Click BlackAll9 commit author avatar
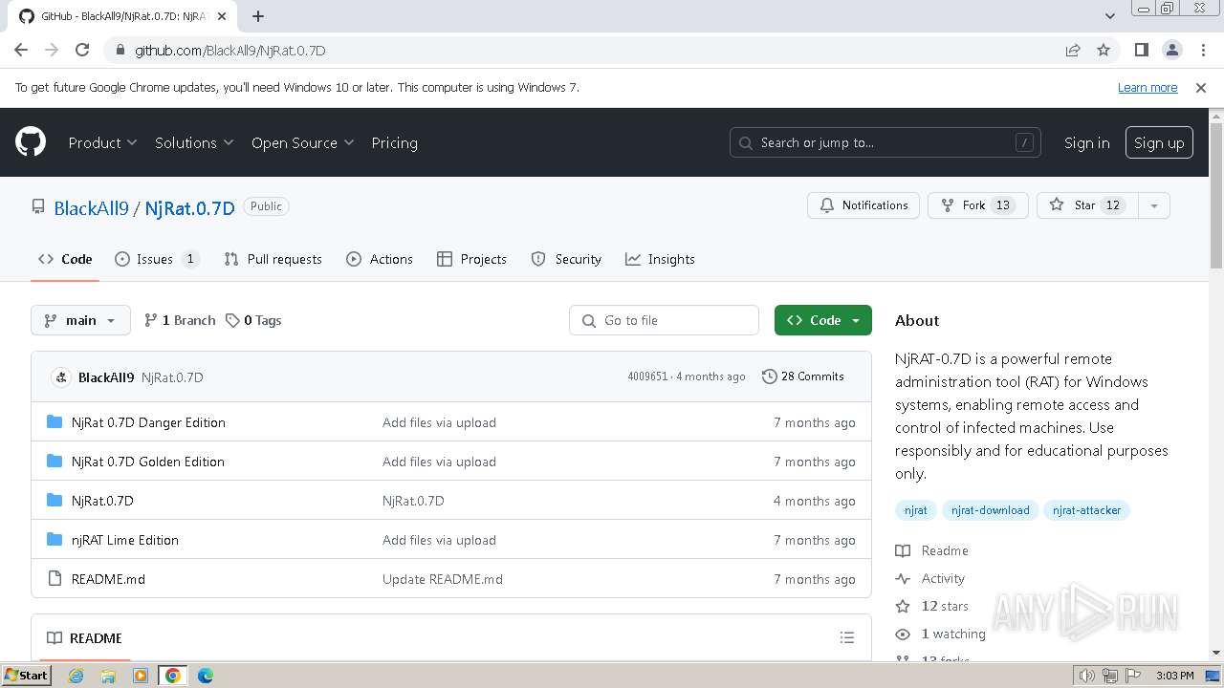Image resolution: width=1224 pixels, height=688 pixels. 61,377
